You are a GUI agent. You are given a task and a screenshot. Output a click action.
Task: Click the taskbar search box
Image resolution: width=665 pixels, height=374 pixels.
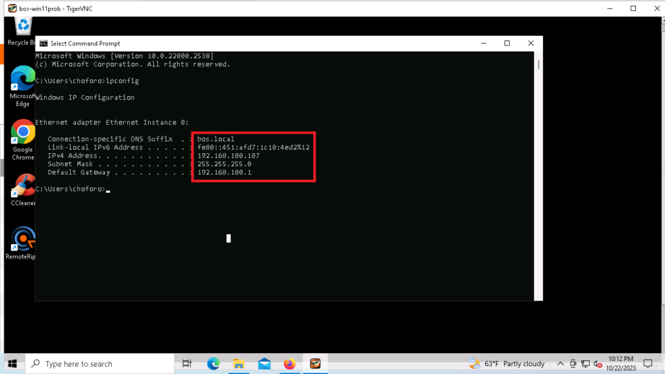coord(99,364)
